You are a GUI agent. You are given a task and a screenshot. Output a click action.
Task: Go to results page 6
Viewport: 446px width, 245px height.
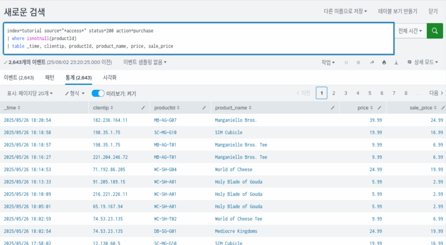[x=382, y=93]
